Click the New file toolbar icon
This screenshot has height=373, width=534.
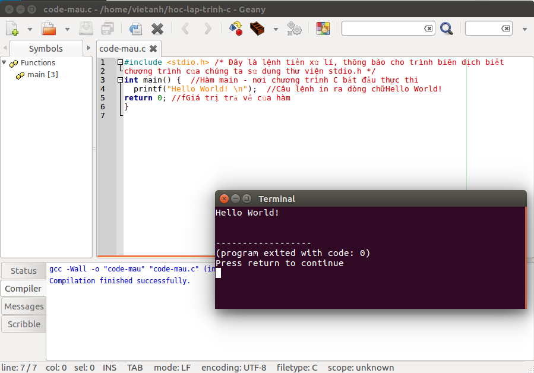12,29
